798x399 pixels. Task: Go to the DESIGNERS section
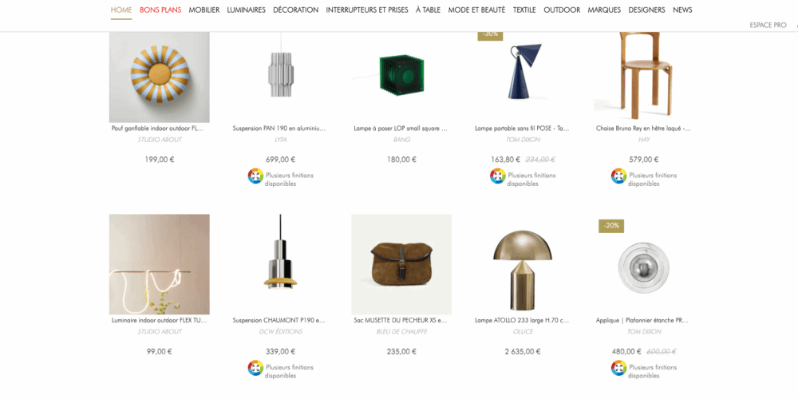click(646, 10)
